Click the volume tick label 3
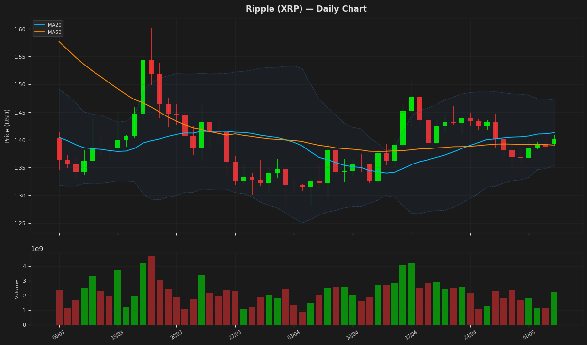The width and height of the screenshot is (587, 345). click(x=23, y=281)
